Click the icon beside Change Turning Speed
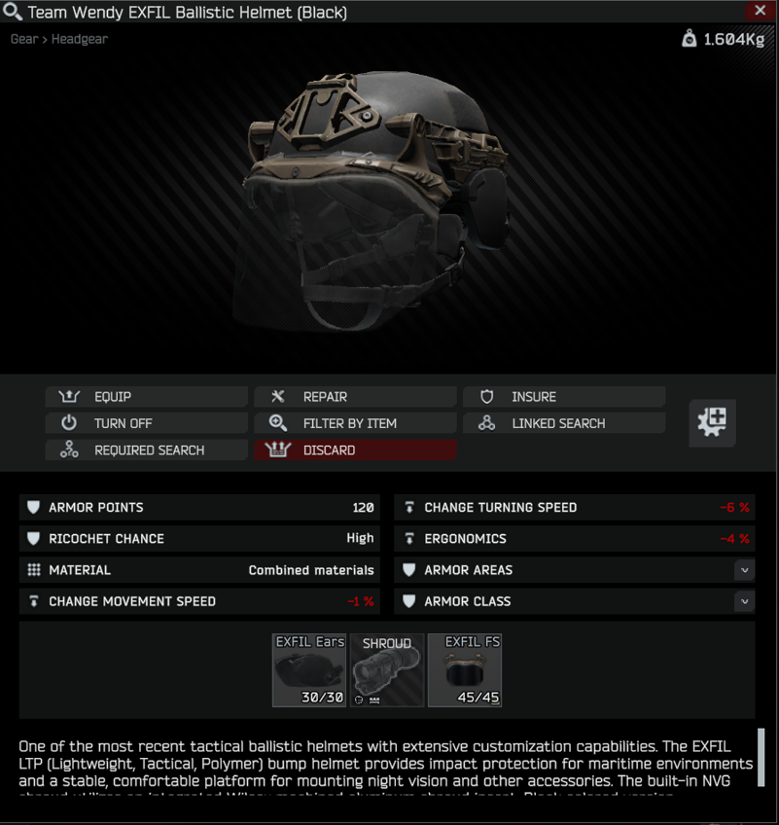This screenshot has height=825, width=779. point(409,507)
